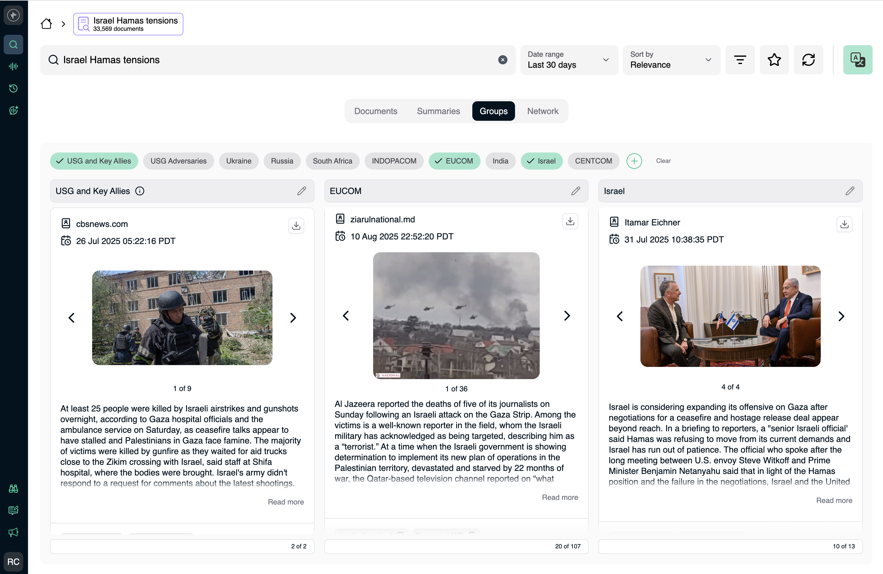Add a new group with plus icon

pos(634,161)
